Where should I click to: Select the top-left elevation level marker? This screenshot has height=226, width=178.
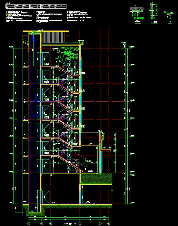click(11, 47)
